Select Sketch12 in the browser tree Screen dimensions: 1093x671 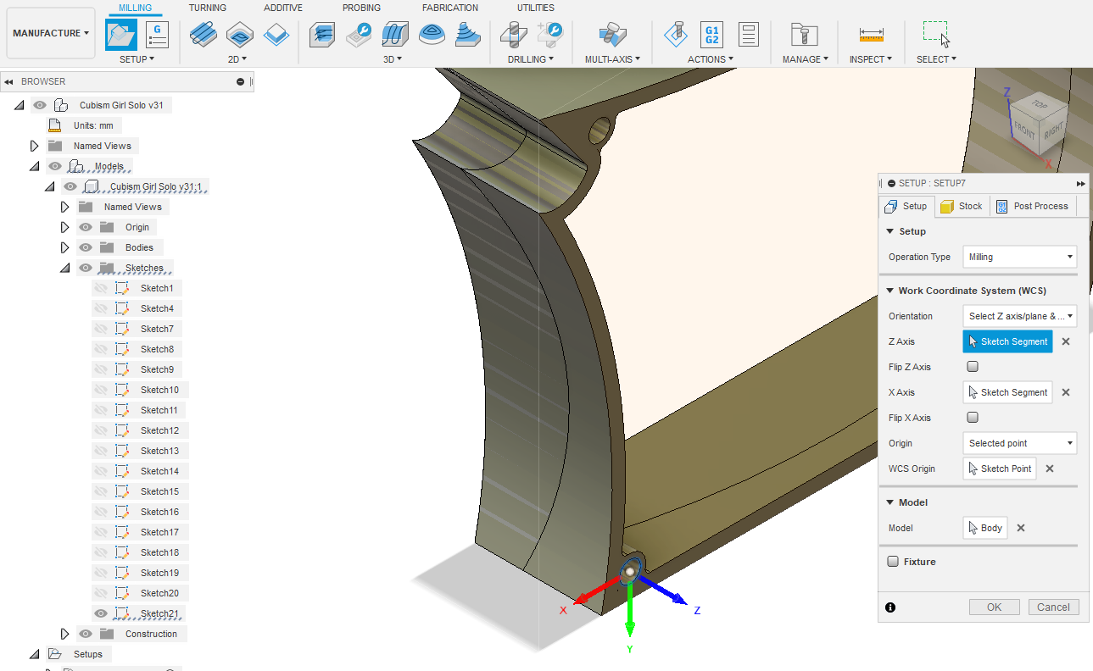click(x=159, y=430)
